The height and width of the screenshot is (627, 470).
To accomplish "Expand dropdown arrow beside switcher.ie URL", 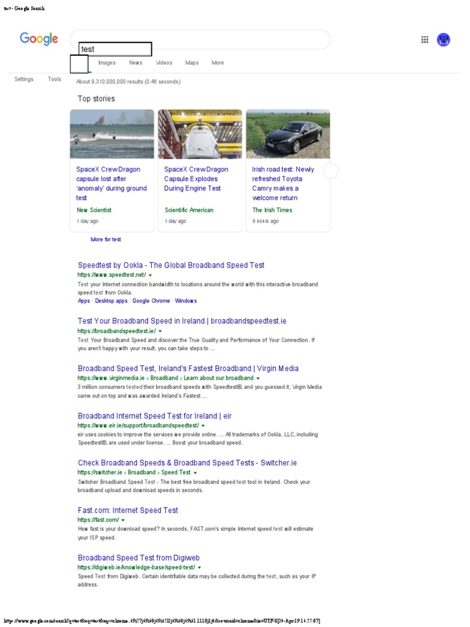I will (x=195, y=473).
